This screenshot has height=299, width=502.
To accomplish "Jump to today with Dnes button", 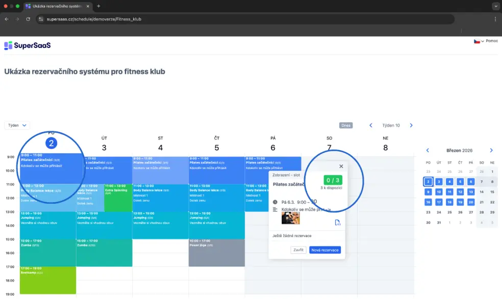I will 346,125.
